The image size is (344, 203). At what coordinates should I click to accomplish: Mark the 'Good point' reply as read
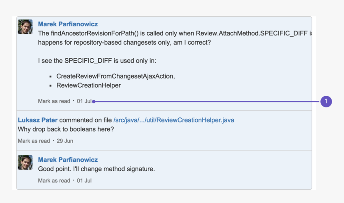(x=54, y=181)
